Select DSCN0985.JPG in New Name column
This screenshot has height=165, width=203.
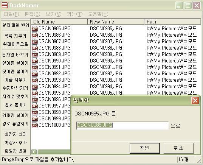[106, 29]
